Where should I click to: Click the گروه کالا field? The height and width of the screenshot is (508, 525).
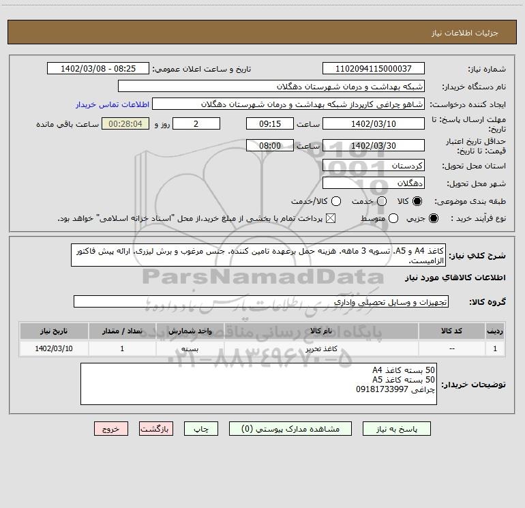point(261,301)
